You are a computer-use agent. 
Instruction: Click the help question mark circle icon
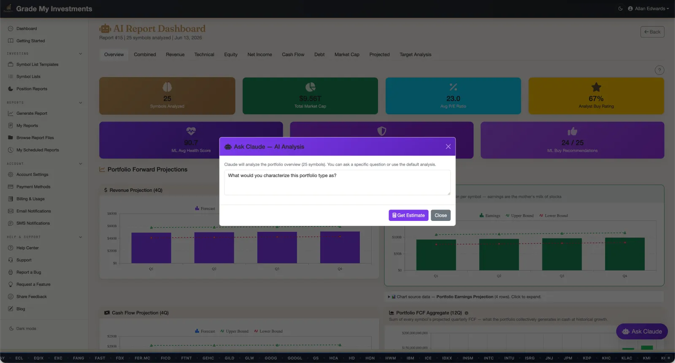pyautogui.click(x=659, y=70)
